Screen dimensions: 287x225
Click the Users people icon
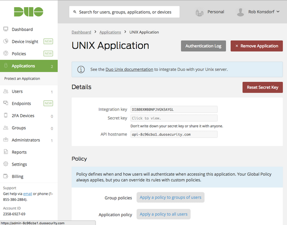click(6, 91)
